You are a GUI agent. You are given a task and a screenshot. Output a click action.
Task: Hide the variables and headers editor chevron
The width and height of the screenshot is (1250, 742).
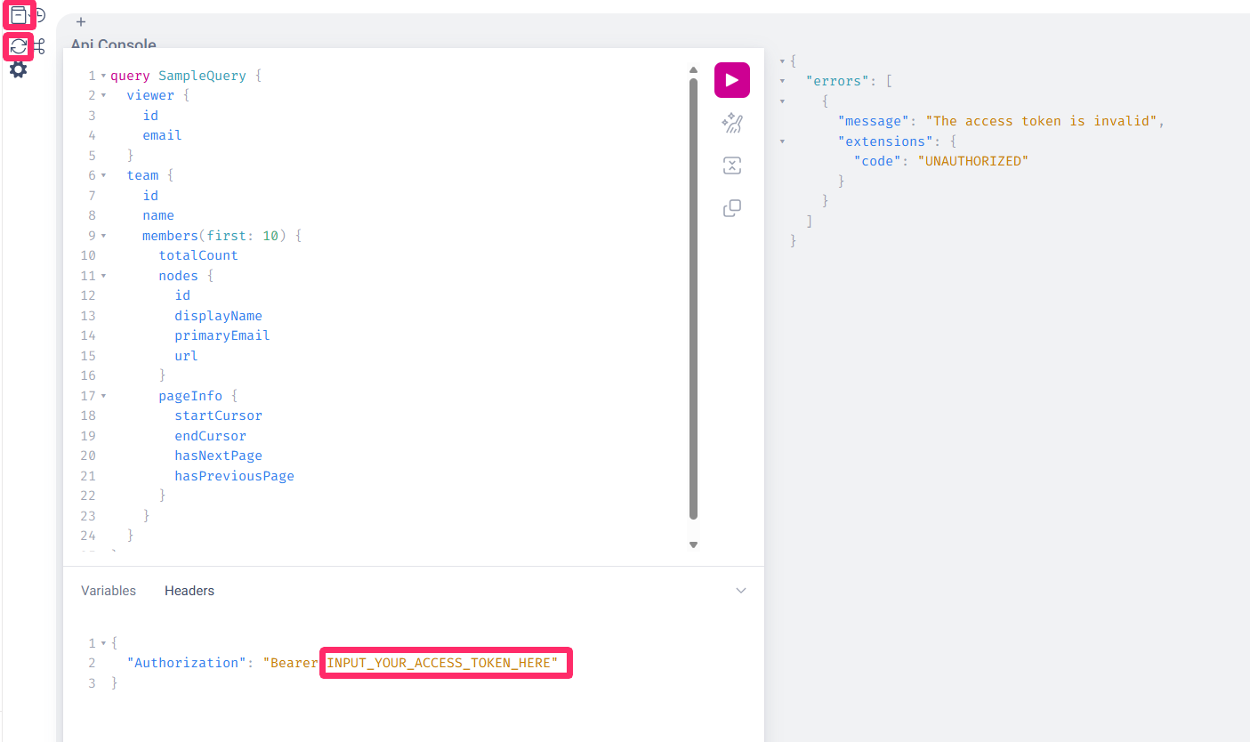click(x=741, y=591)
